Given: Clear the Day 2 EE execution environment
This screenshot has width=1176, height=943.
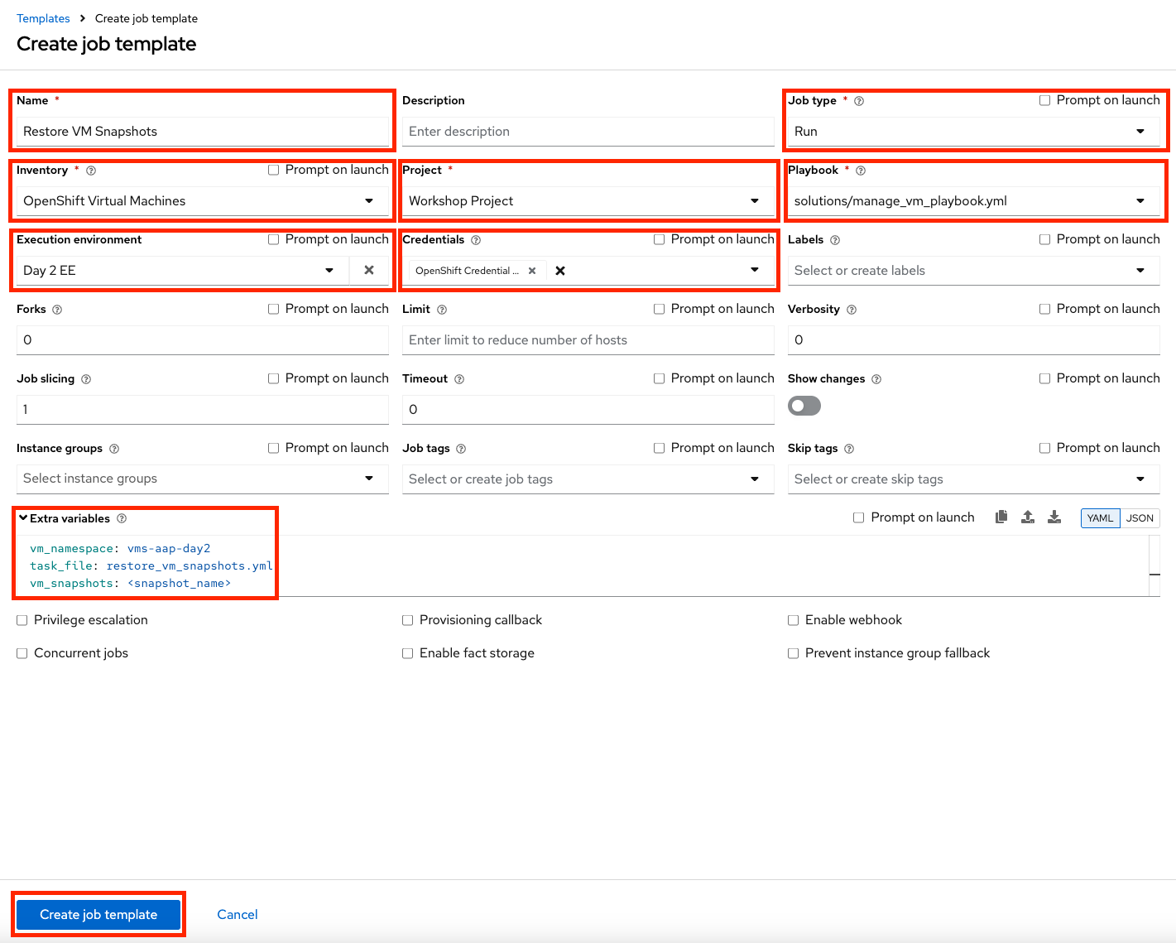Looking at the screenshot, I should click(369, 270).
